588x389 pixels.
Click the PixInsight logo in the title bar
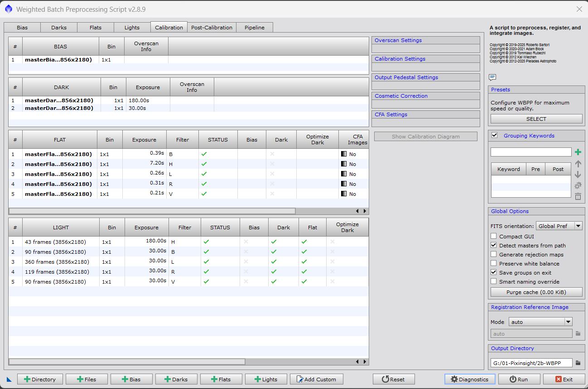click(8, 9)
